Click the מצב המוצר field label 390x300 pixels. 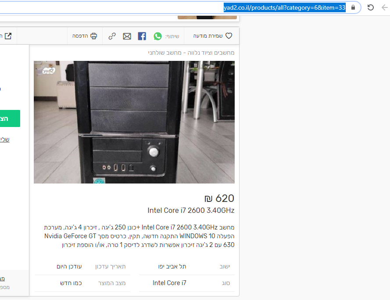click(x=112, y=283)
